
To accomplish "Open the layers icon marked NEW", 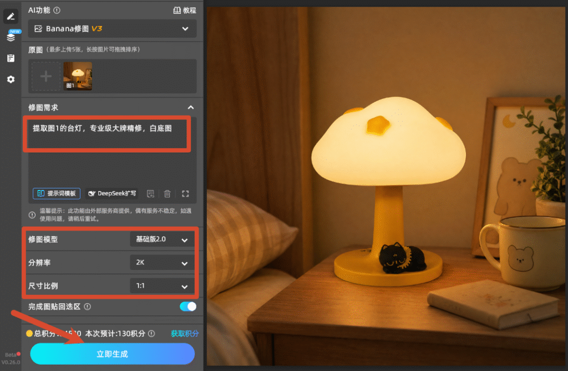I will pos(11,37).
